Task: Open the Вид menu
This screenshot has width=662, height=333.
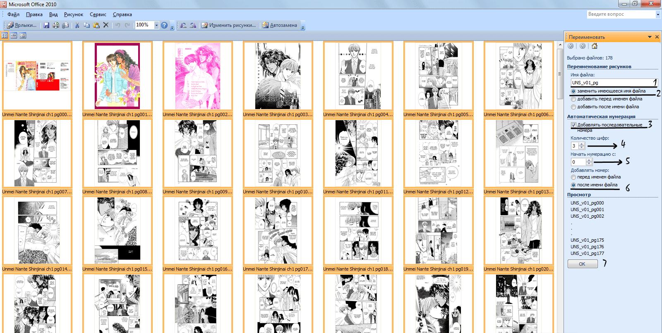Action: click(53, 14)
